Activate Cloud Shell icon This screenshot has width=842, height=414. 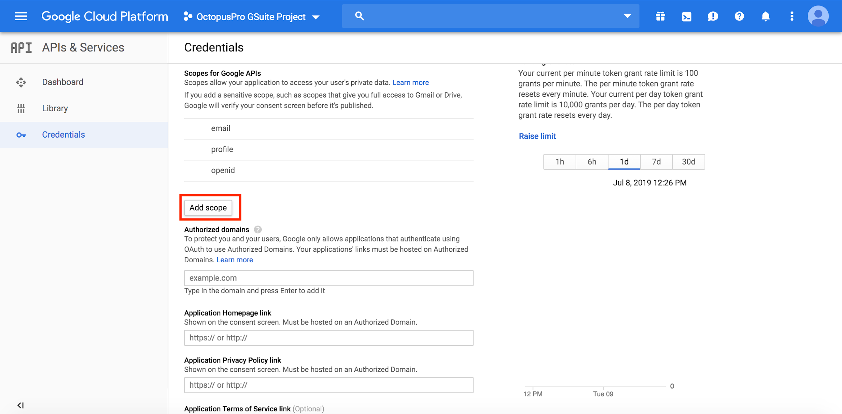686,16
